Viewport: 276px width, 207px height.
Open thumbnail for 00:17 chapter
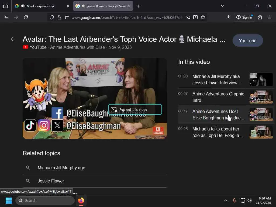pos(261,115)
